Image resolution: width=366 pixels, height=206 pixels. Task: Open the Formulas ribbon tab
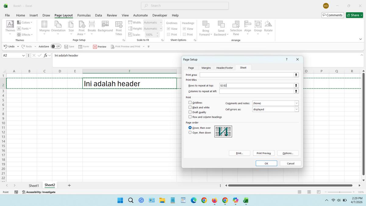[x=84, y=15]
